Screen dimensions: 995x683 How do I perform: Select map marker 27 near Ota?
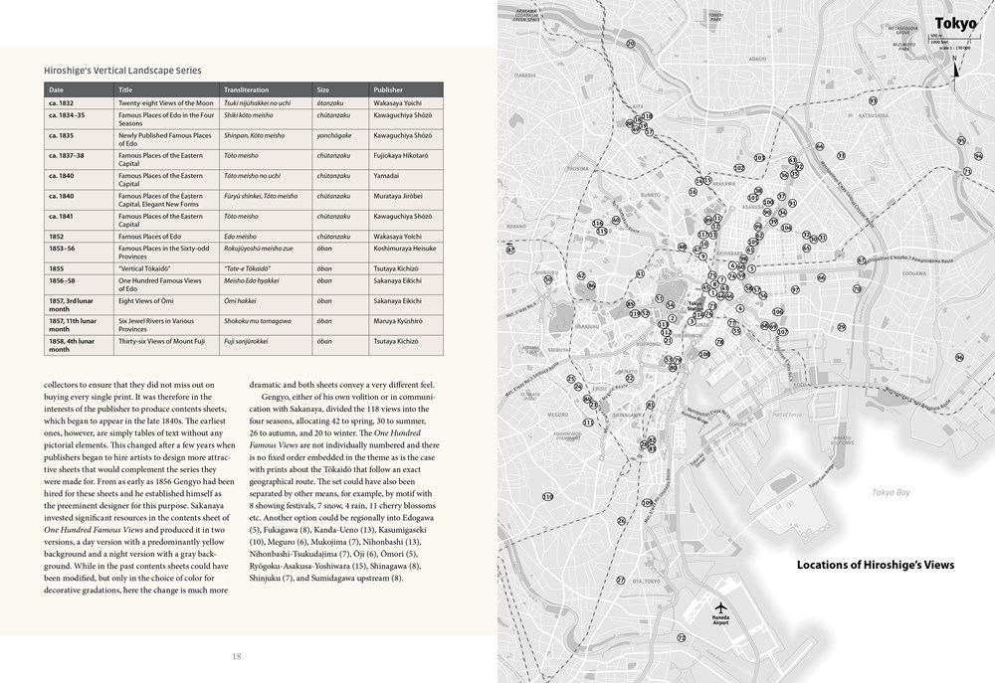pyautogui.click(x=621, y=581)
